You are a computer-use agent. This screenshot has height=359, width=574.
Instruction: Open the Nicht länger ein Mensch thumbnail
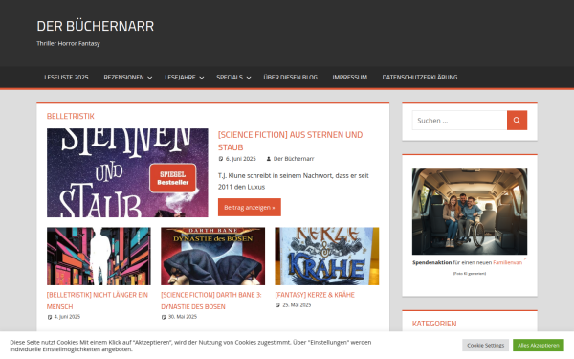pyautogui.click(x=99, y=256)
